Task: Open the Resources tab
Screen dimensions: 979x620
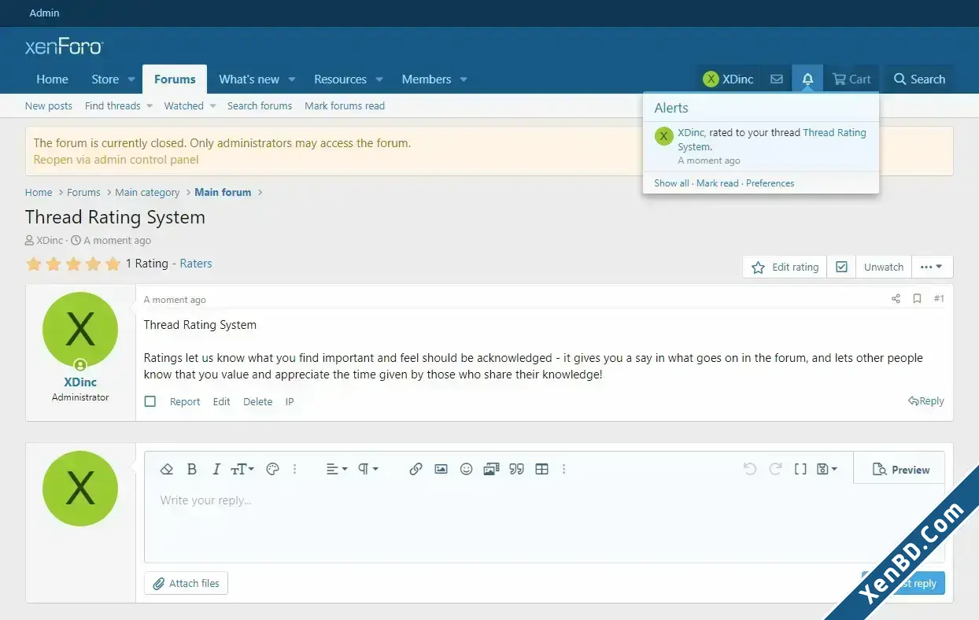Action: (340, 79)
